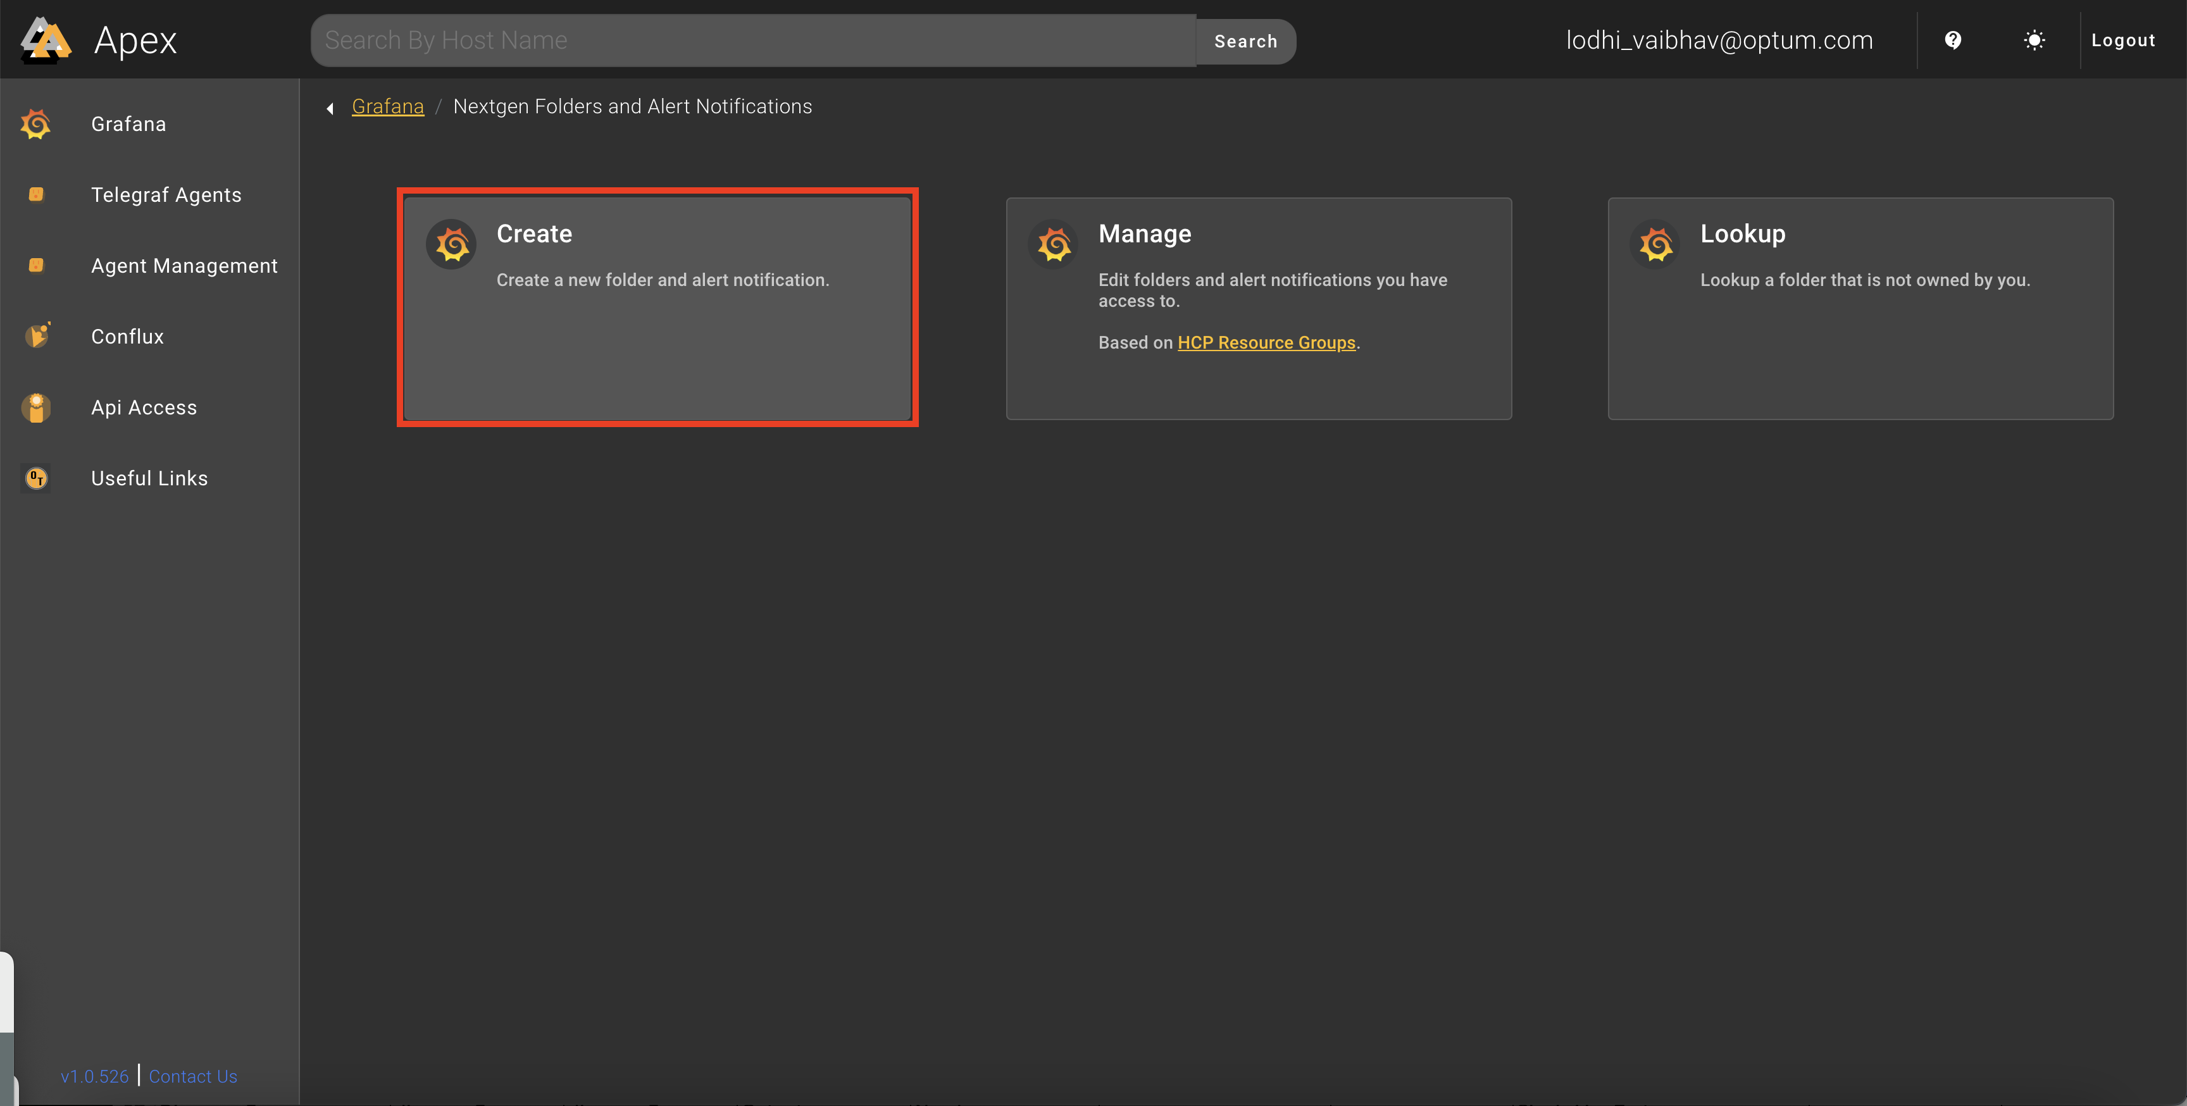The image size is (2187, 1106).
Task: Click the Agent Management sidebar icon
Action: 37,266
